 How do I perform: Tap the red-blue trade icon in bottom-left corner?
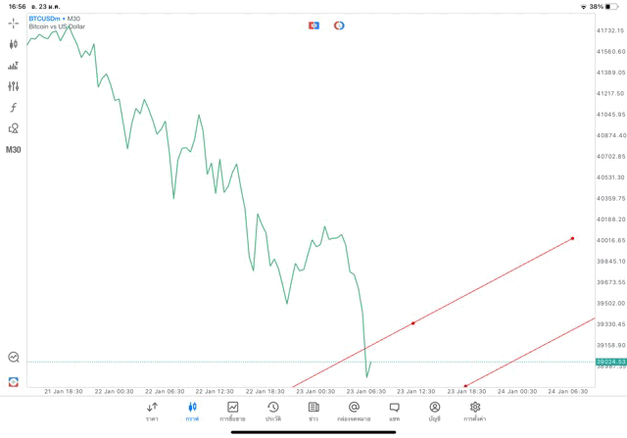click(14, 381)
